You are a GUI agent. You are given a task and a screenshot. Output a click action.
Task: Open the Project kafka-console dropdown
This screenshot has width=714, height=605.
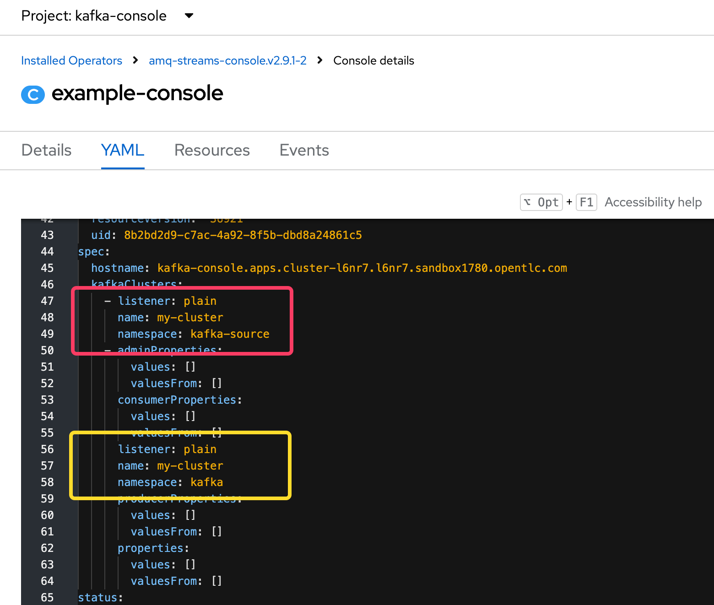[94, 16]
